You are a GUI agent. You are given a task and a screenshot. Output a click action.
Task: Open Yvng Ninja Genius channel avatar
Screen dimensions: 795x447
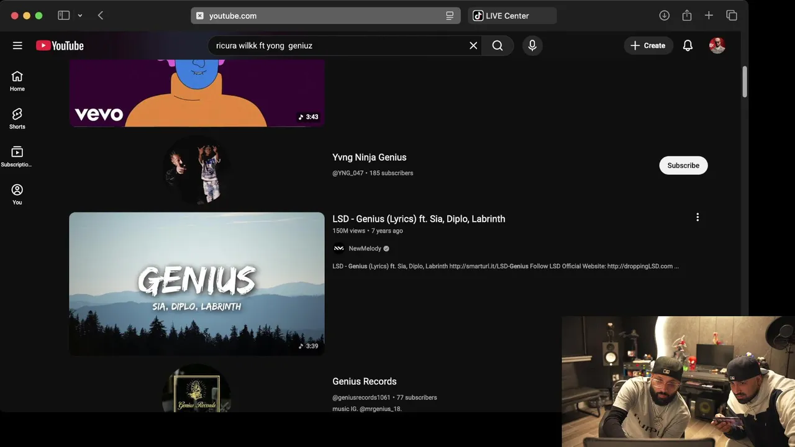pos(196,169)
